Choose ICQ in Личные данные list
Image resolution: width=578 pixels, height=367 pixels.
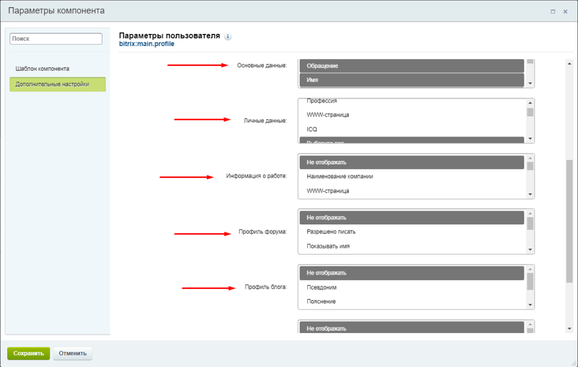[x=412, y=129]
